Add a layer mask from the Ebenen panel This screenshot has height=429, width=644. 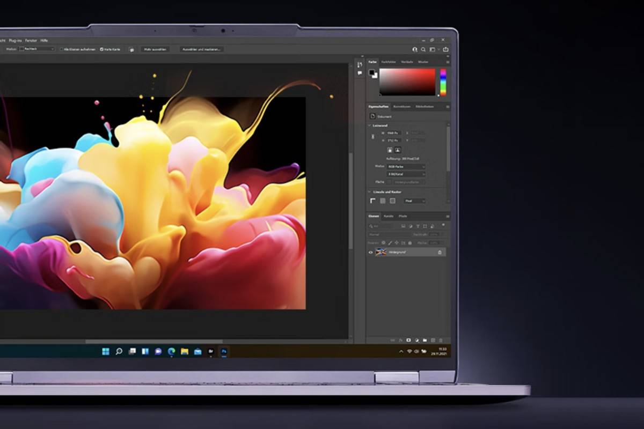[408, 340]
